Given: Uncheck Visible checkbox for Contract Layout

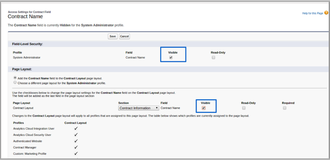Looking at the screenshot, I should pyautogui.click(x=204, y=108).
